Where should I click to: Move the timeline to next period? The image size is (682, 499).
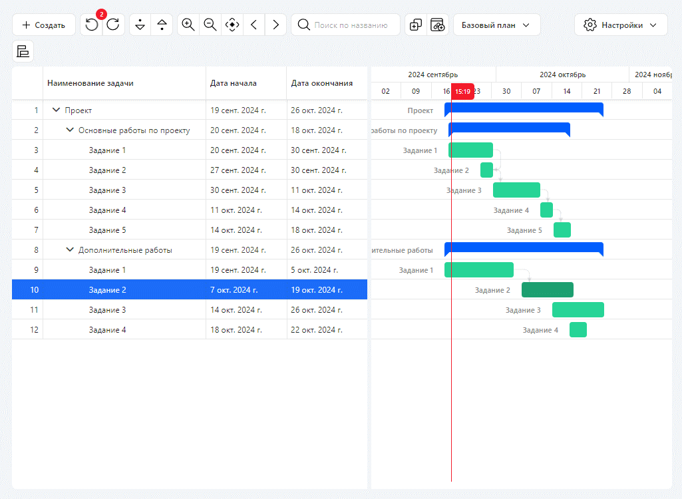tap(275, 25)
